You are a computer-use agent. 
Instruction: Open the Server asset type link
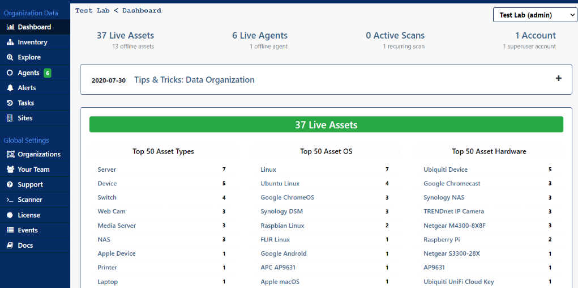click(107, 170)
